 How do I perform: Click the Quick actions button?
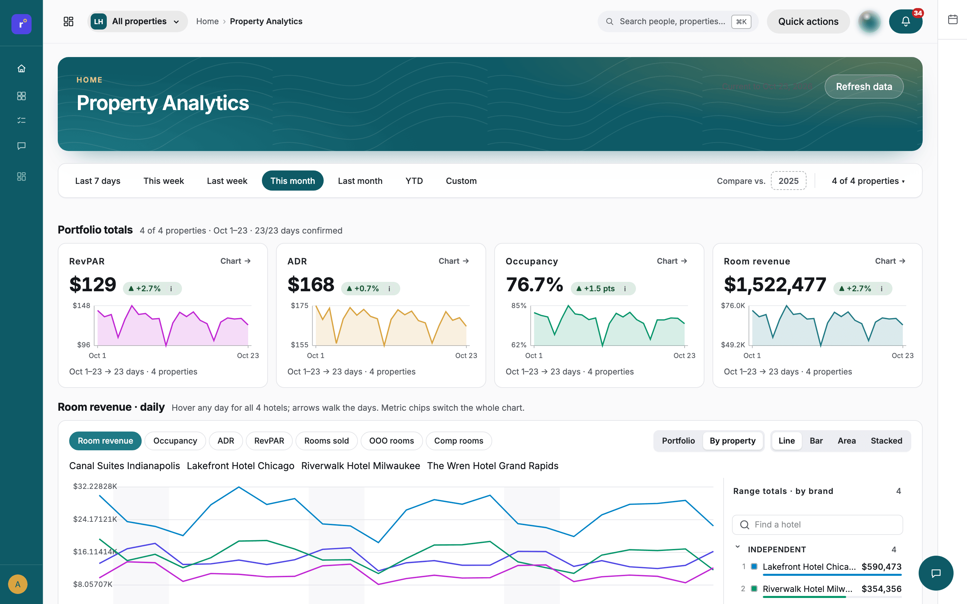(808, 21)
